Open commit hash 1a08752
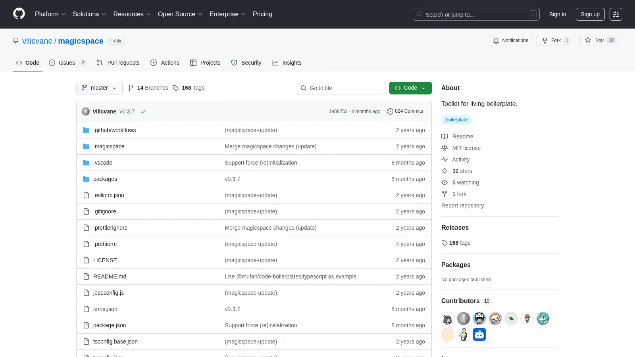The image size is (635, 357). [x=338, y=111]
